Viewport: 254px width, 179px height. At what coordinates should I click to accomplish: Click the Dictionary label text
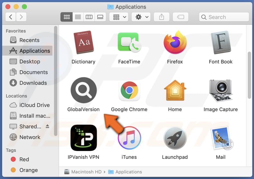[83, 62]
